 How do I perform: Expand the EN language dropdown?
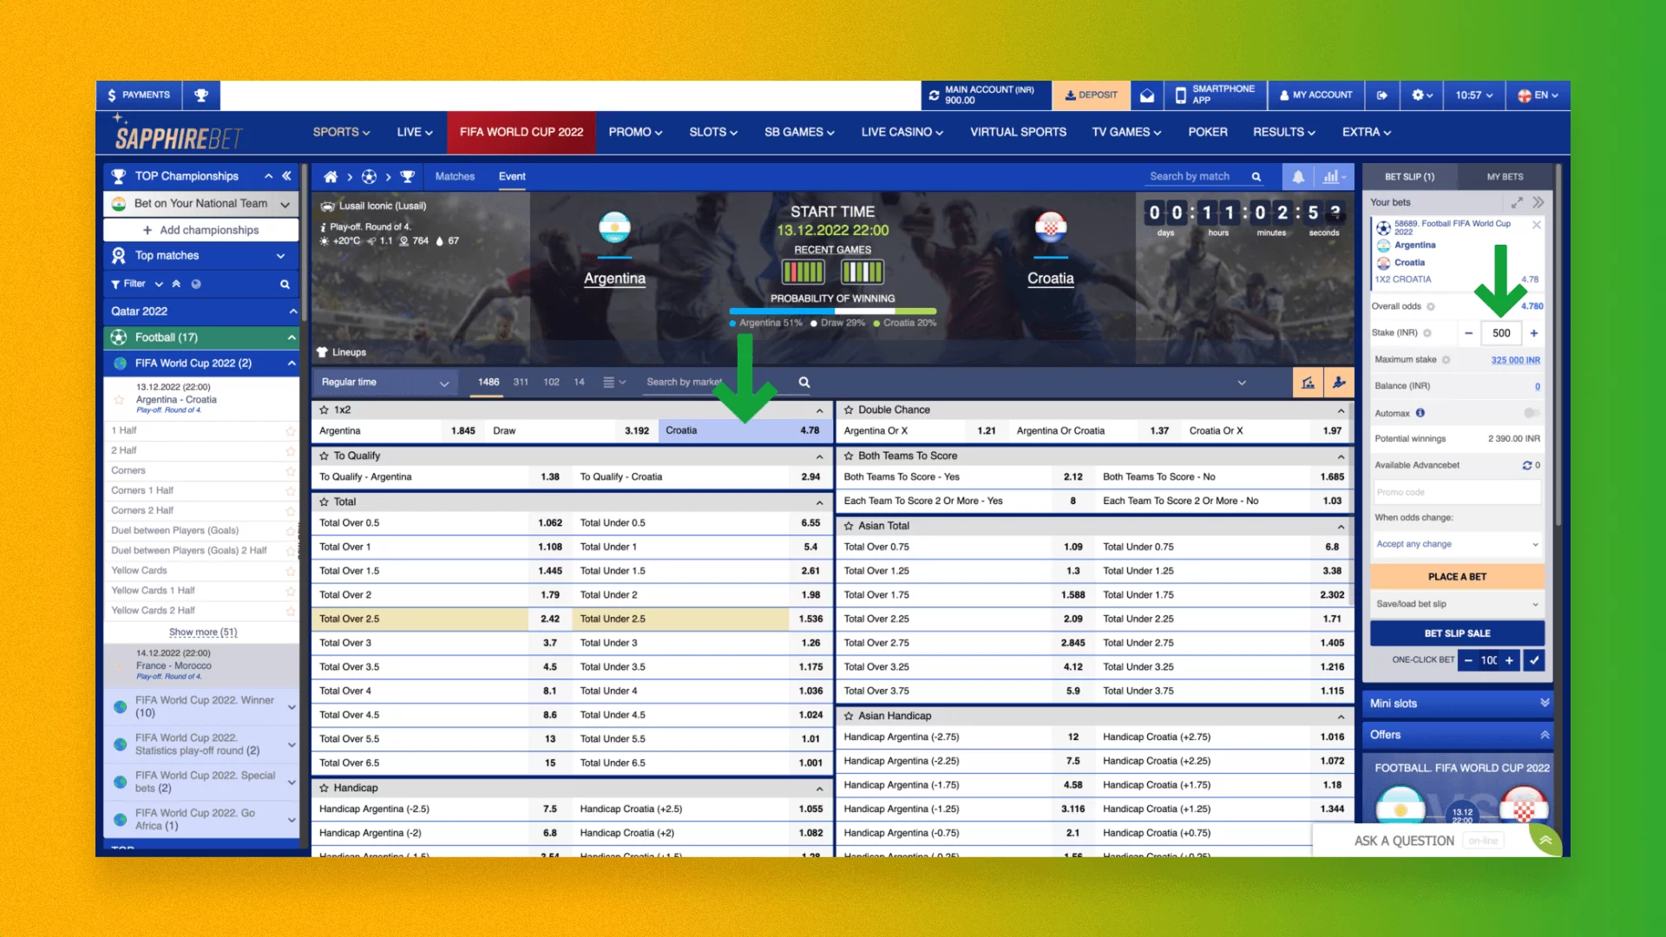[1538, 95]
